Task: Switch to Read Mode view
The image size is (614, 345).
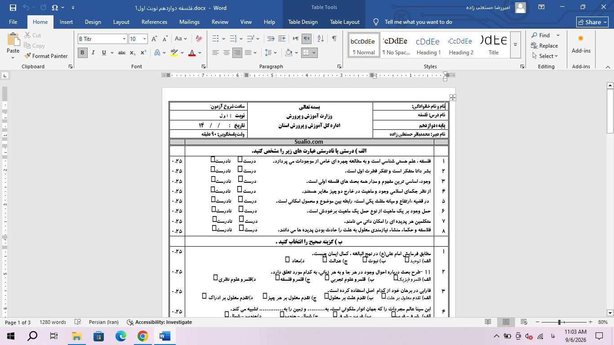Action: 488,322
